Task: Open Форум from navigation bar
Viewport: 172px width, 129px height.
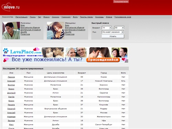Action: 46,17
